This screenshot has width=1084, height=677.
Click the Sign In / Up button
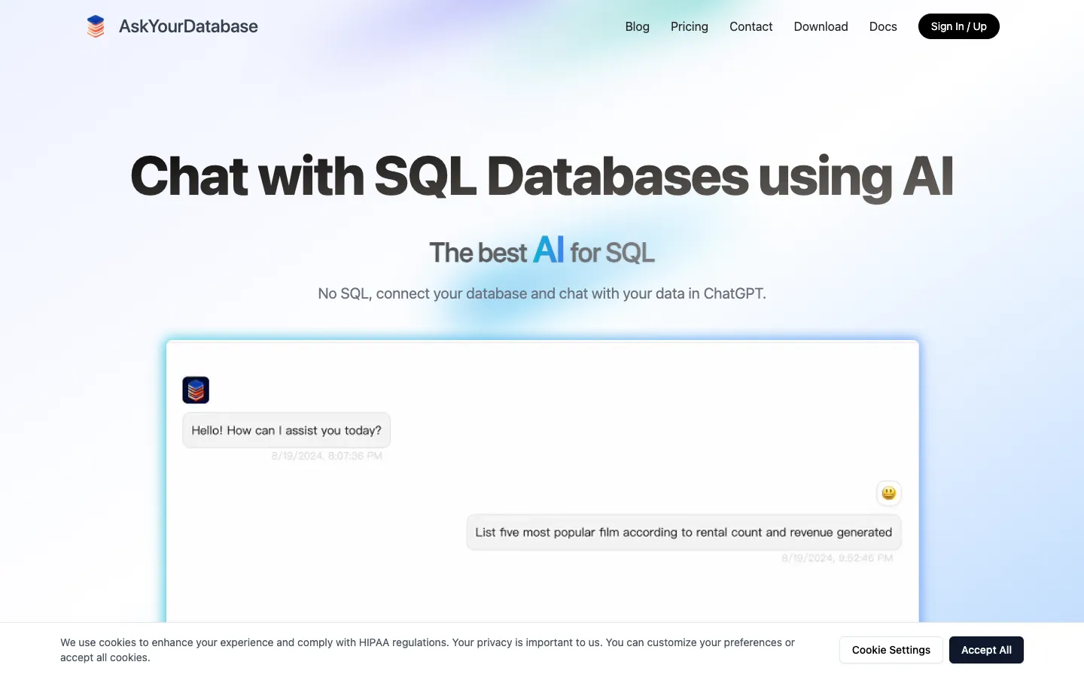click(x=958, y=26)
